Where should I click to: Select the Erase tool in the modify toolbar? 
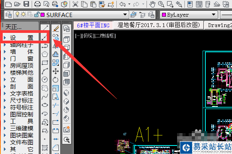coord(56,28)
